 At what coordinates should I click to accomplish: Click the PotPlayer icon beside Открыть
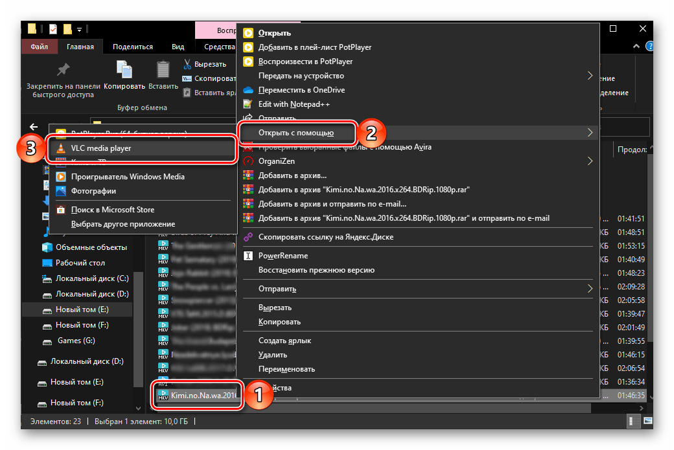point(248,33)
